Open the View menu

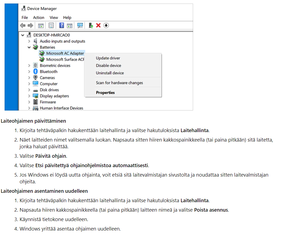coord(54,18)
